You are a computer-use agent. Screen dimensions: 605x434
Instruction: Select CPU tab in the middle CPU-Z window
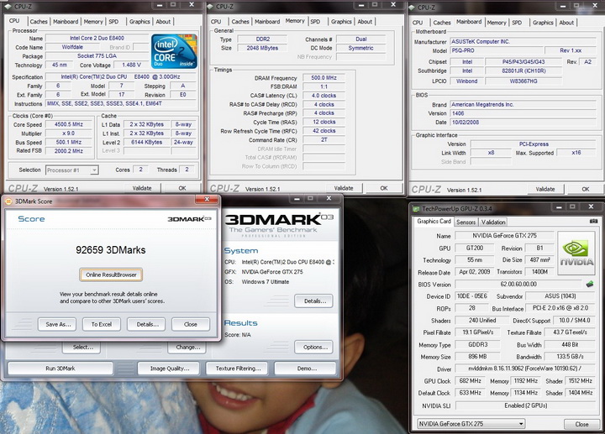click(x=216, y=22)
